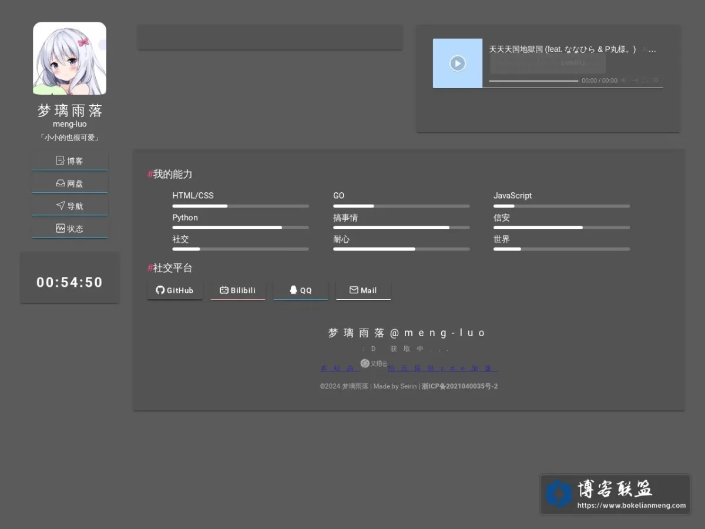705x529 pixels.
Task: Click the avatar picture of the anime girl
Action: tap(69, 59)
